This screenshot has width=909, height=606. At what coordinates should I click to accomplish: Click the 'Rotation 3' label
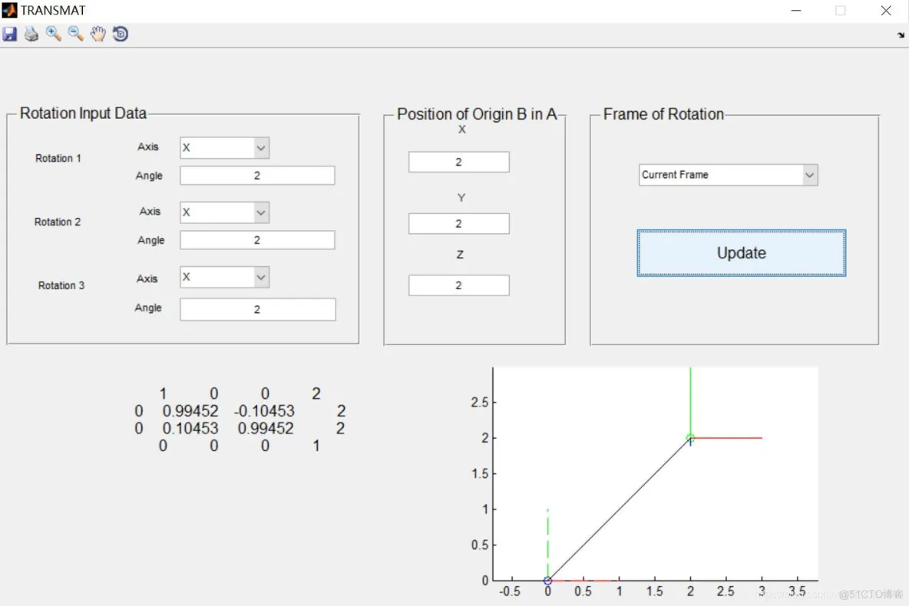(x=61, y=285)
